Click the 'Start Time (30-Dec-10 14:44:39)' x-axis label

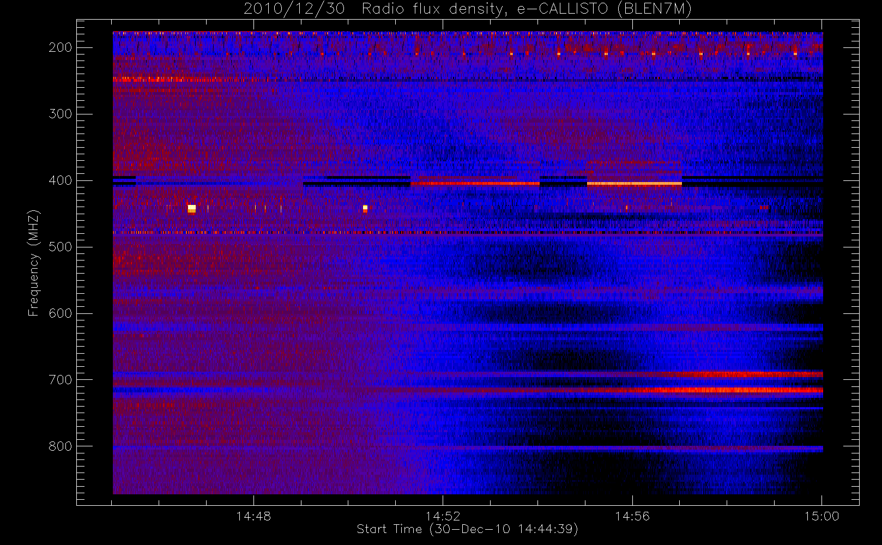pos(467,529)
